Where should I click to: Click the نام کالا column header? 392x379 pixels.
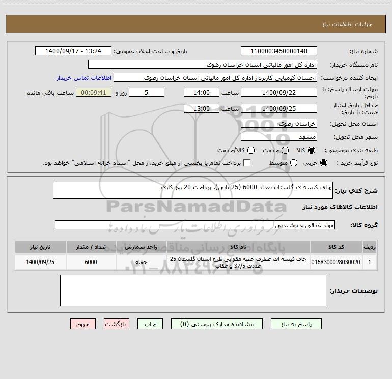(238, 247)
